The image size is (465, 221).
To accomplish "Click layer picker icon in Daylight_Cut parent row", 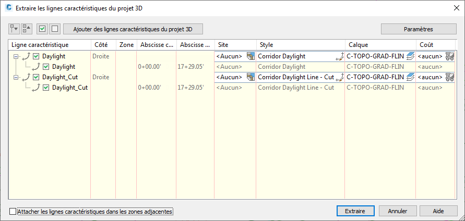I will coord(410,77).
